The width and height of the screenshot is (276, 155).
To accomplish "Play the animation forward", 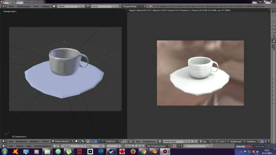I will 136,146.
